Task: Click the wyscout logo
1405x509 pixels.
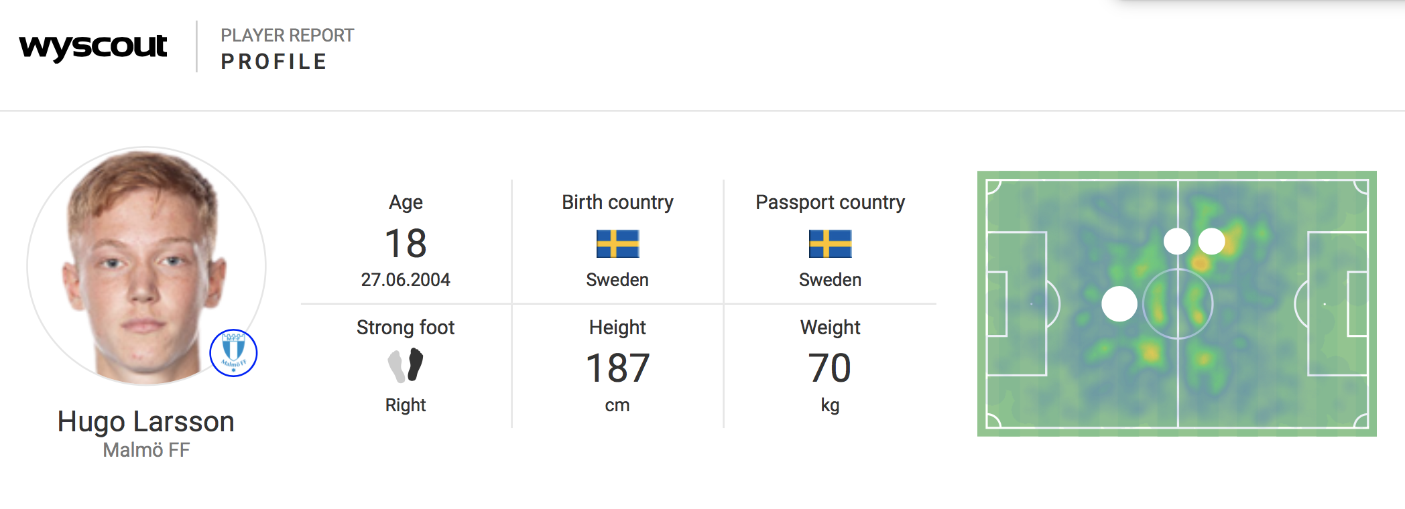Action: pyautogui.click(x=93, y=47)
